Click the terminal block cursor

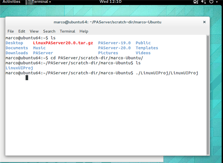(x=27, y=77)
